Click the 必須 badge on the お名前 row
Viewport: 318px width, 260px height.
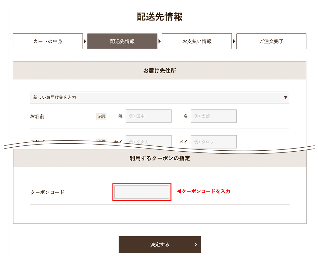(101, 116)
